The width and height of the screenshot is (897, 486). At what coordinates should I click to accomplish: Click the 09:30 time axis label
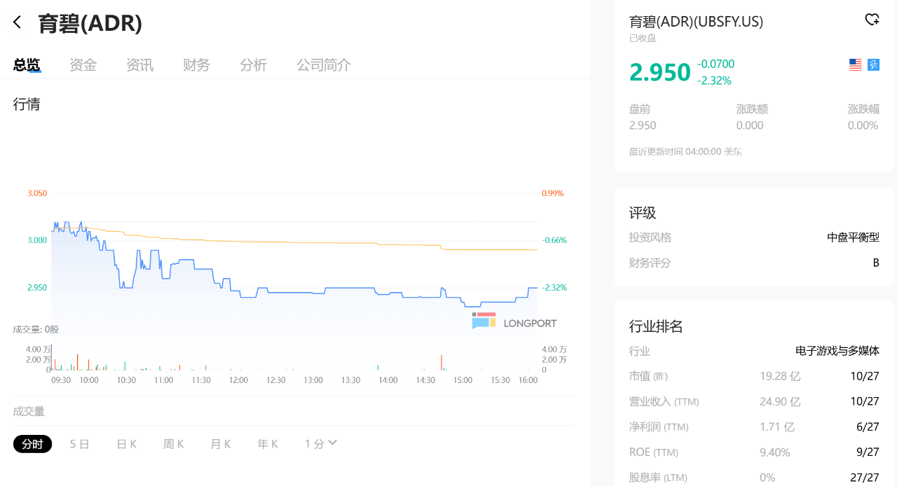(x=61, y=380)
